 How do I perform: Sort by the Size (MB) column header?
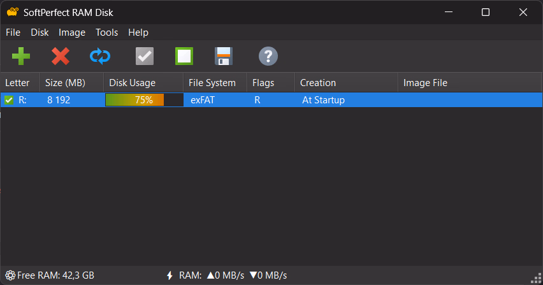click(65, 83)
